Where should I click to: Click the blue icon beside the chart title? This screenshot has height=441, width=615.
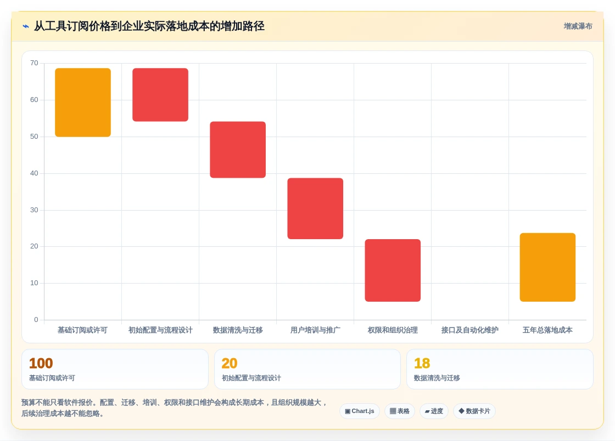tap(26, 27)
